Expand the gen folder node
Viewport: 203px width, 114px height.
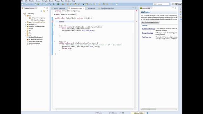(25, 22)
